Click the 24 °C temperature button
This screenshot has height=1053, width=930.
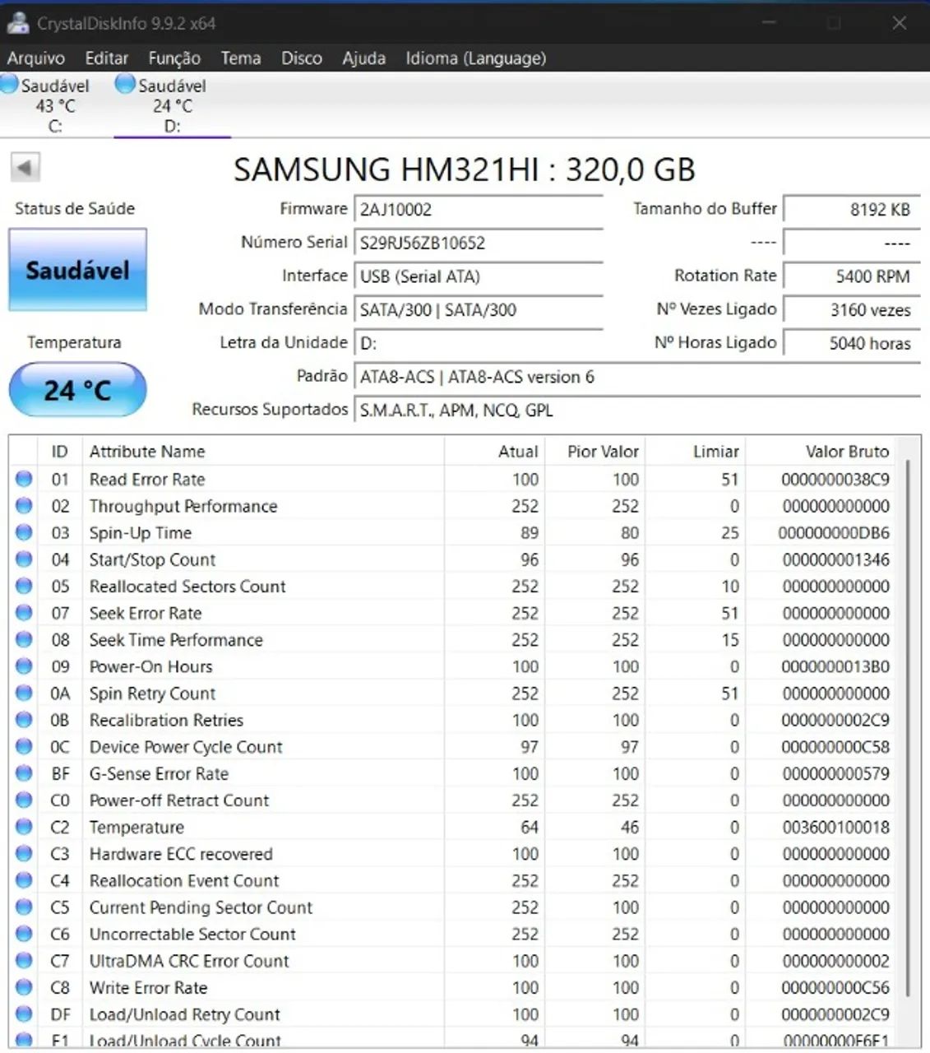click(78, 390)
